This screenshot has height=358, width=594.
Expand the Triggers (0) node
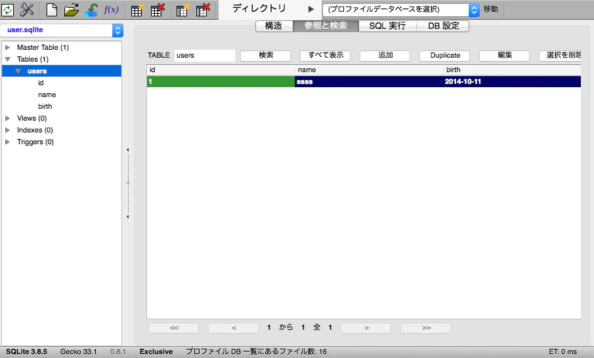pos(7,142)
